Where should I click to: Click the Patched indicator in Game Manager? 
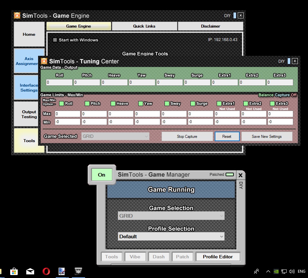click(230, 174)
